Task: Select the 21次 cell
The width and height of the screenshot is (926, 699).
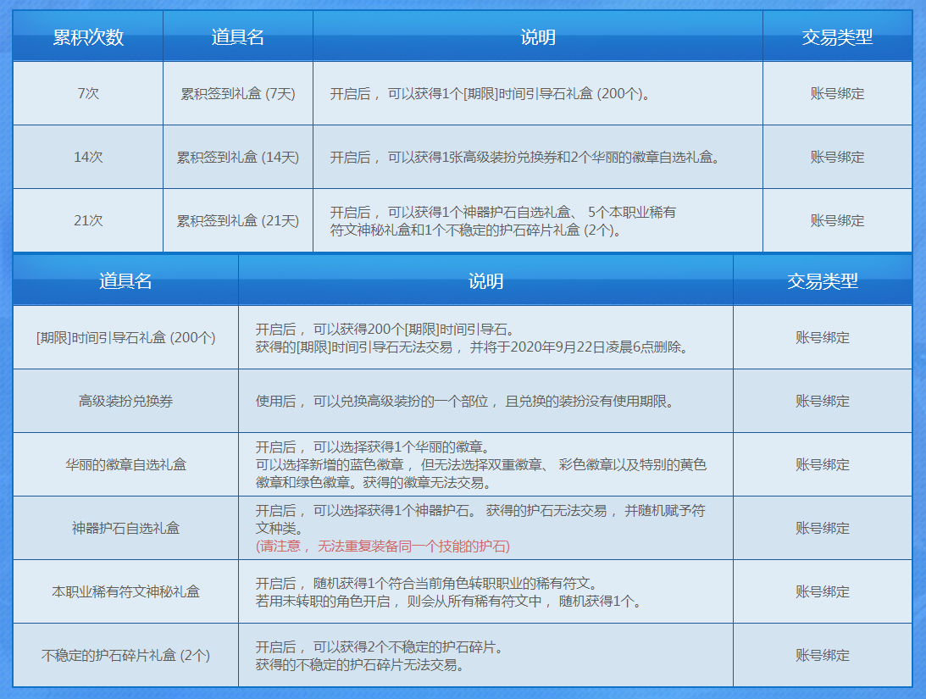Action: (88, 220)
